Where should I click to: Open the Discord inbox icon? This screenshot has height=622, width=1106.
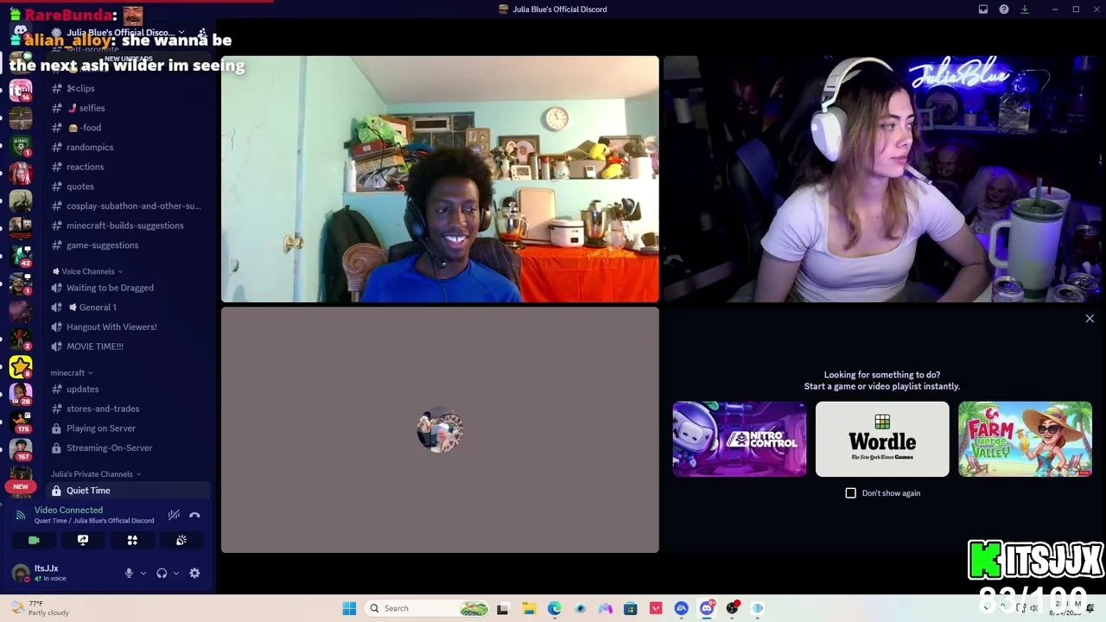point(983,10)
